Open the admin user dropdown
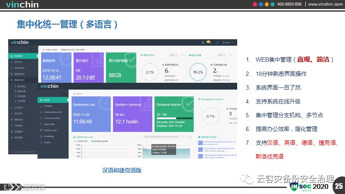Image resolution: width=345 pixels, height=194 pixels. point(228,42)
